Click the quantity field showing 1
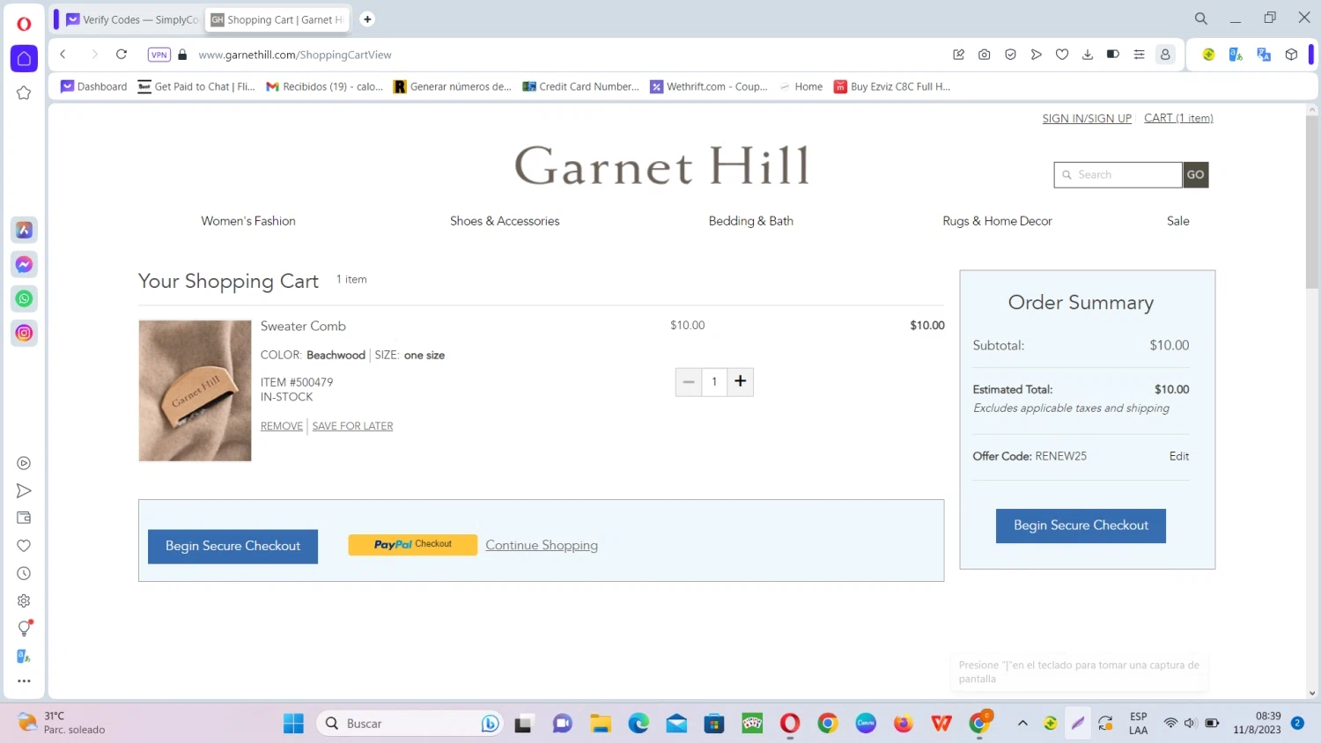The image size is (1321, 743). pos(714,382)
